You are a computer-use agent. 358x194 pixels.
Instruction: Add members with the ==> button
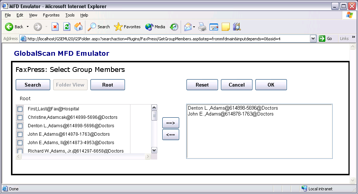tap(170, 123)
